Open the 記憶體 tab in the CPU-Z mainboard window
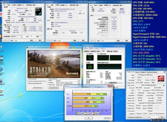This screenshot has height=122, width=167. [x=62, y=5]
